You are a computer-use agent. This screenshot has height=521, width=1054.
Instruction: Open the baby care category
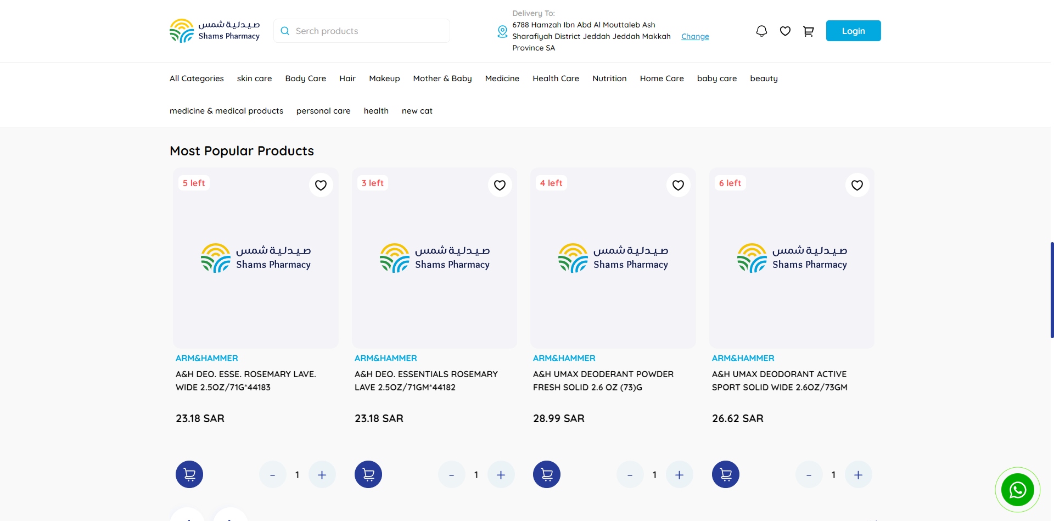717,79
